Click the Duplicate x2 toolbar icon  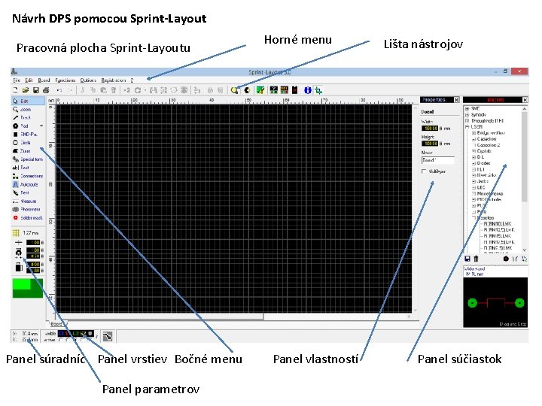click(127, 90)
